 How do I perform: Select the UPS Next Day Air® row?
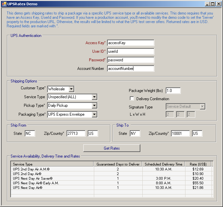click(111, 188)
